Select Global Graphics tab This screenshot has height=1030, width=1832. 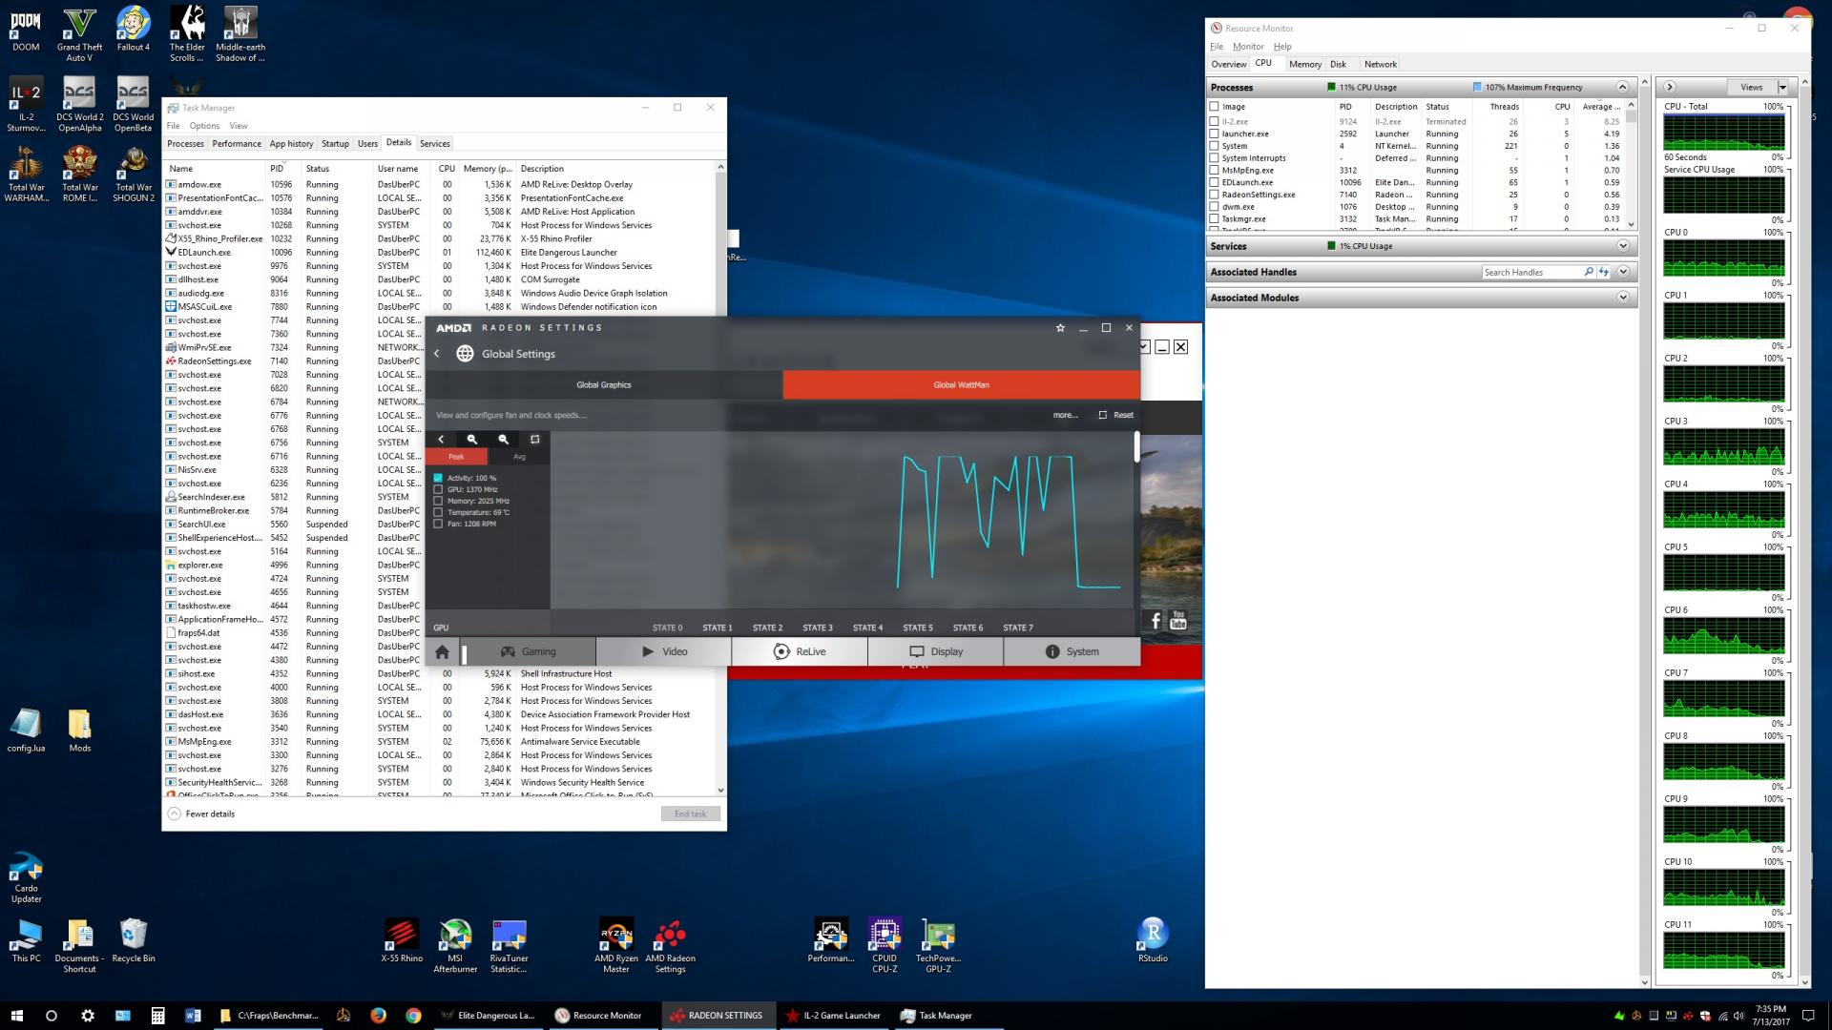click(604, 385)
